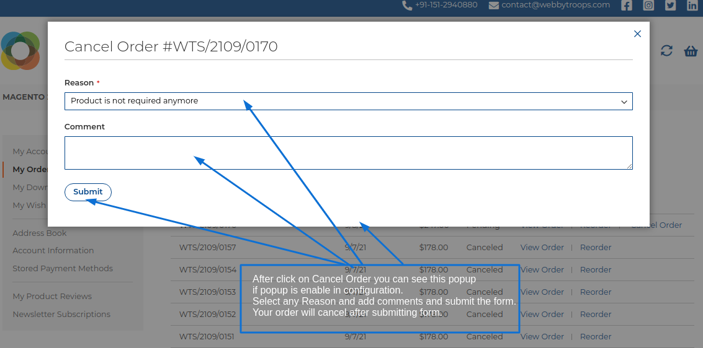This screenshot has height=348, width=703.
Task: Click Canceled status of WTS/2109/0157
Action: click(x=484, y=247)
